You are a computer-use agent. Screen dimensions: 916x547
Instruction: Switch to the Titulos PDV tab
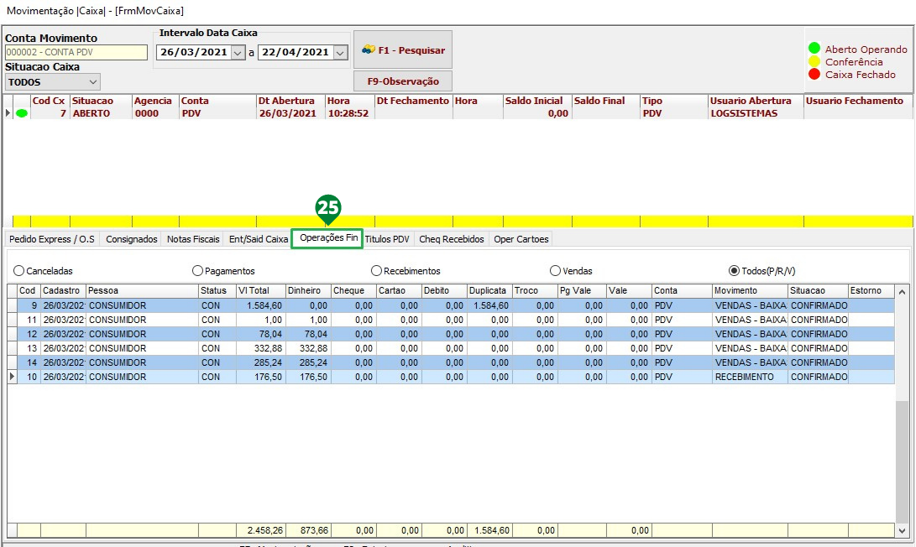tap(388, 239)
